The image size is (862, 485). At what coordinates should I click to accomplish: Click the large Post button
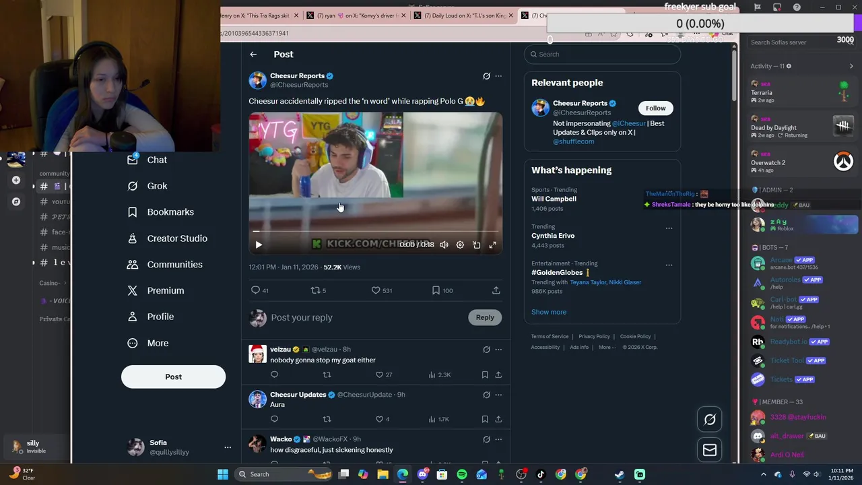pyautogui.click(x=173, y=377)
